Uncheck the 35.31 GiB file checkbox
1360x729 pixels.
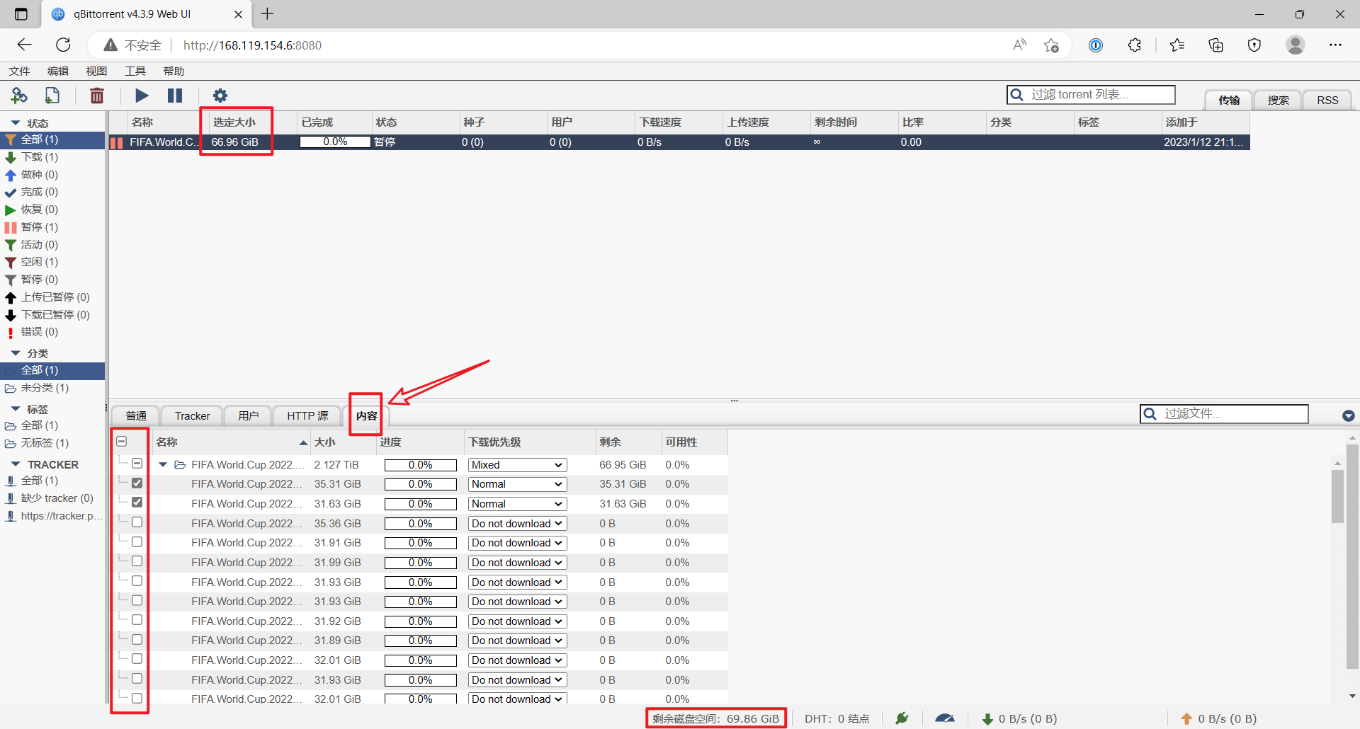(137, 483)
